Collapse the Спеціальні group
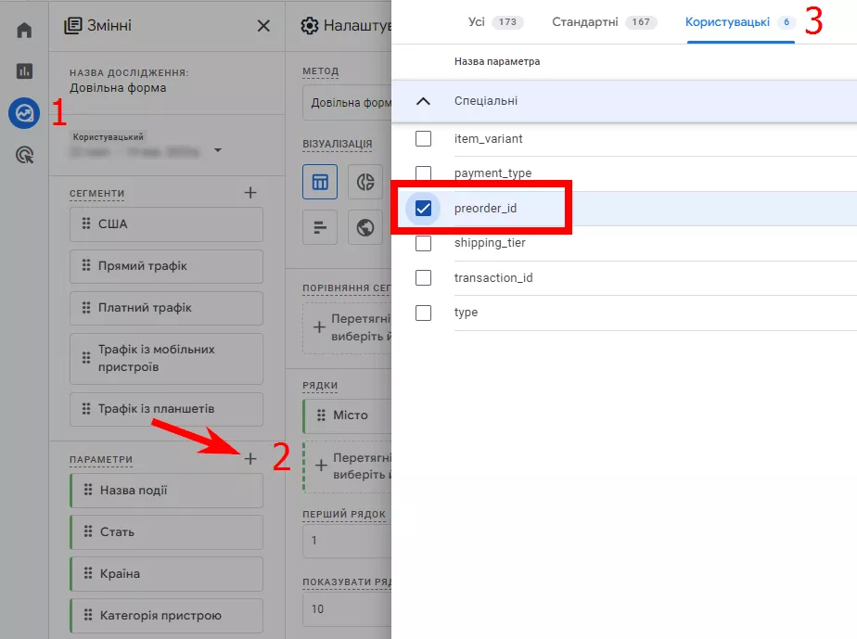Viewport: 857px width, 639px height. tap(423, 101)
